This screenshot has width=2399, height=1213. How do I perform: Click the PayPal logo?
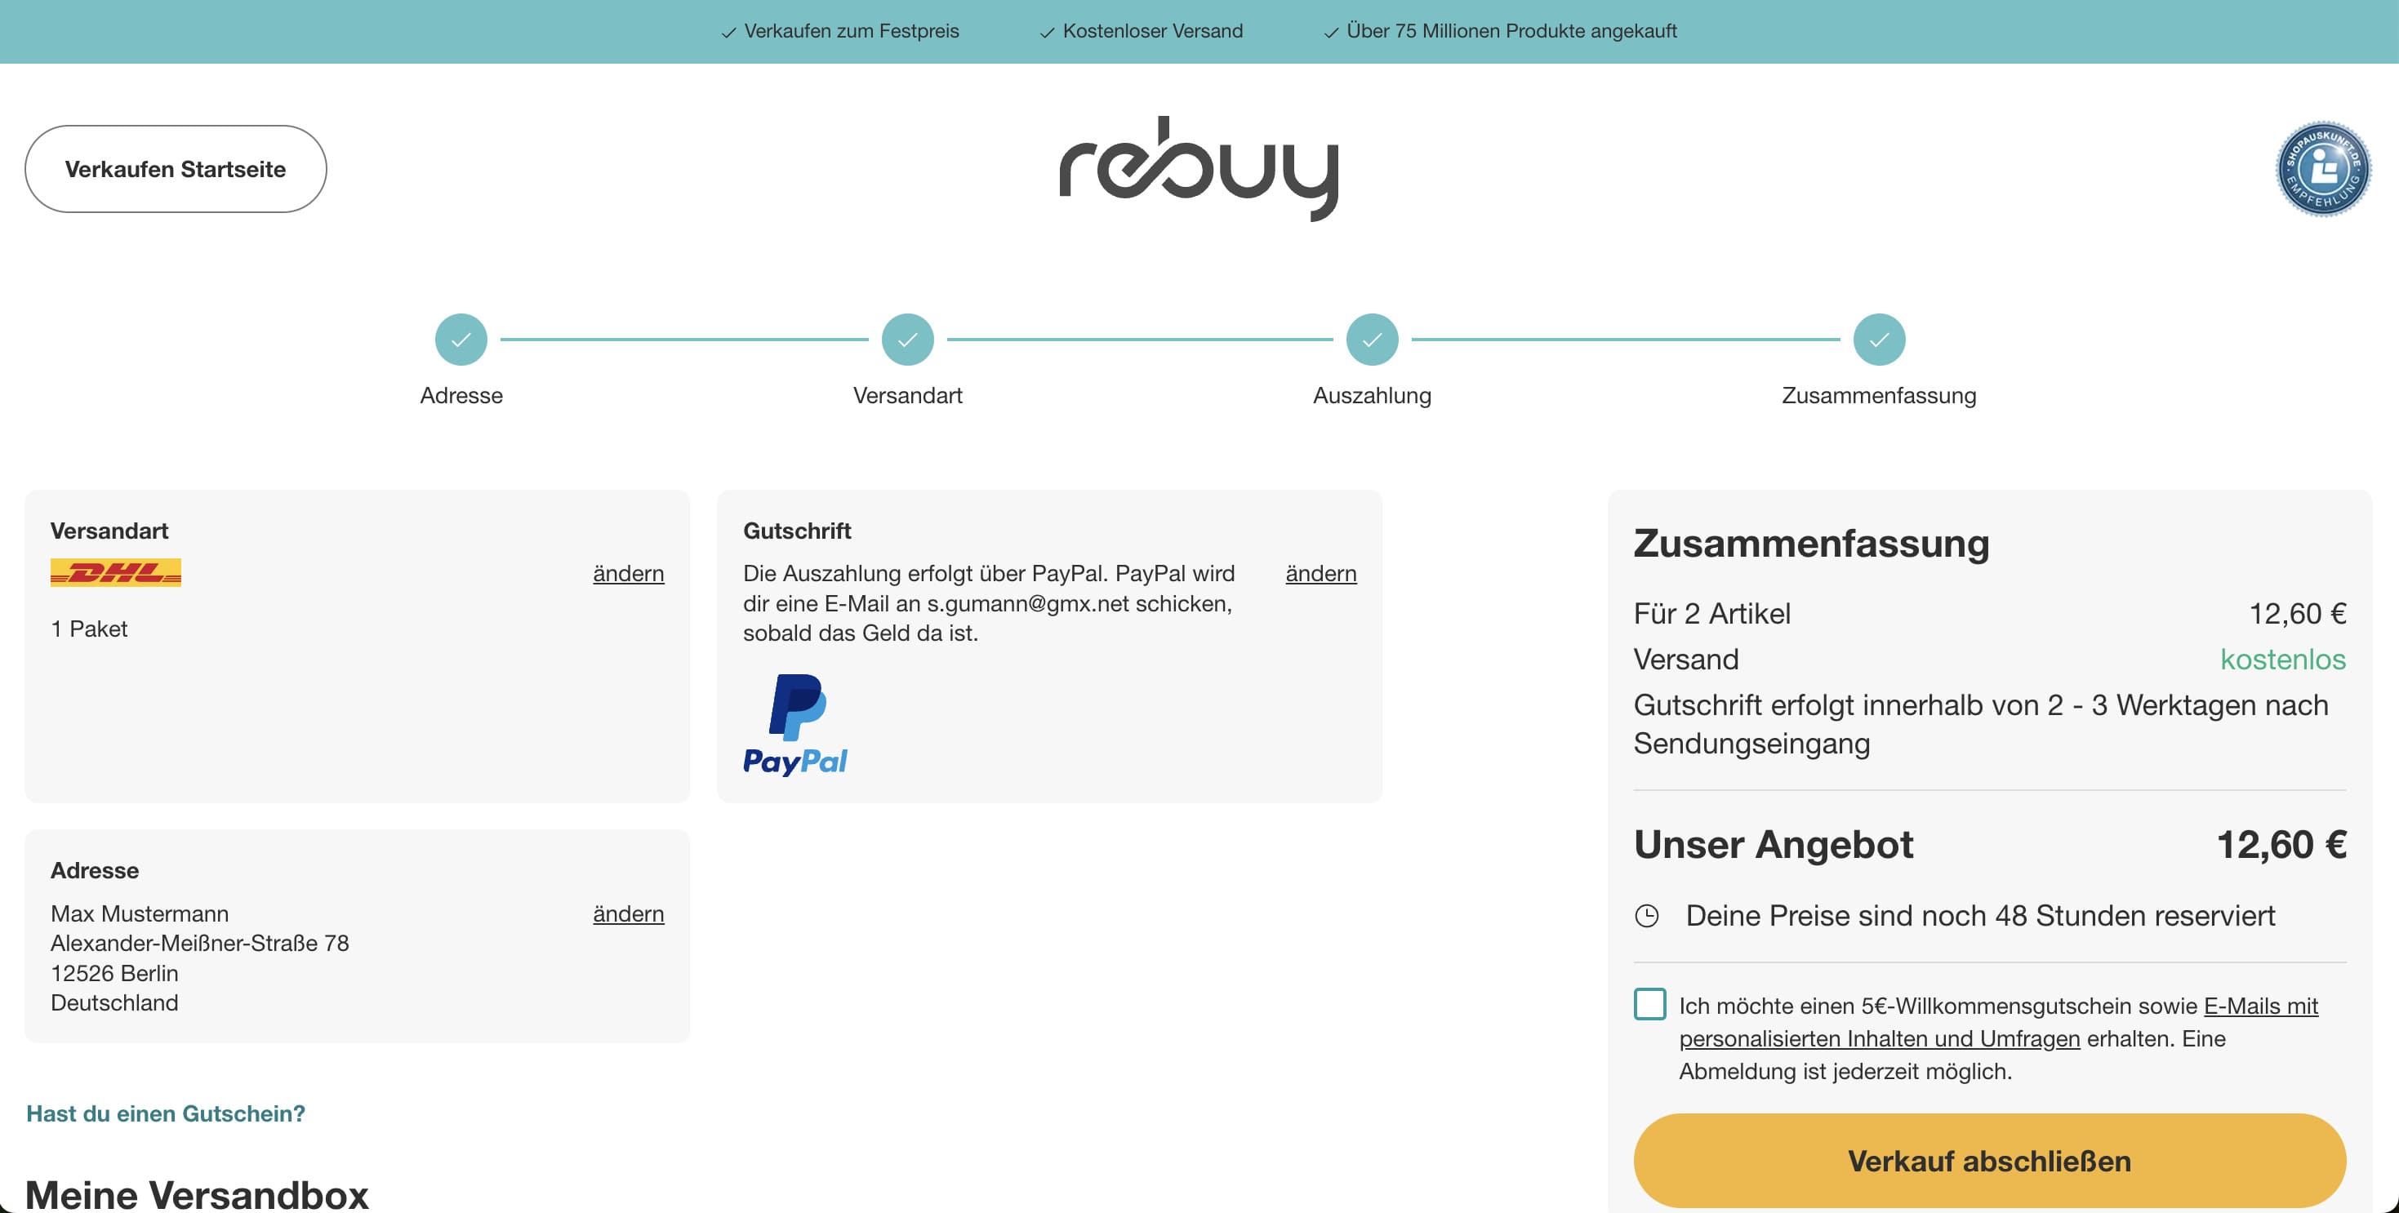click(x=796, y=726)
